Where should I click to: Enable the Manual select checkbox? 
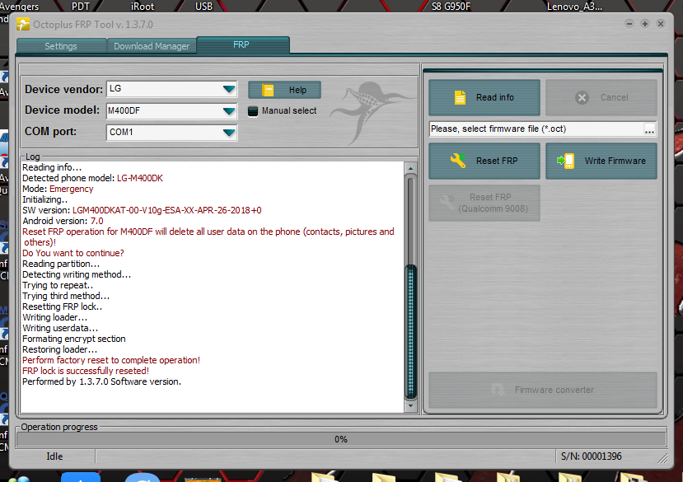pyautogui.click(x=253, y=111)
